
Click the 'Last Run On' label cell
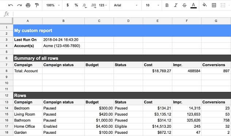pos(28,40)
